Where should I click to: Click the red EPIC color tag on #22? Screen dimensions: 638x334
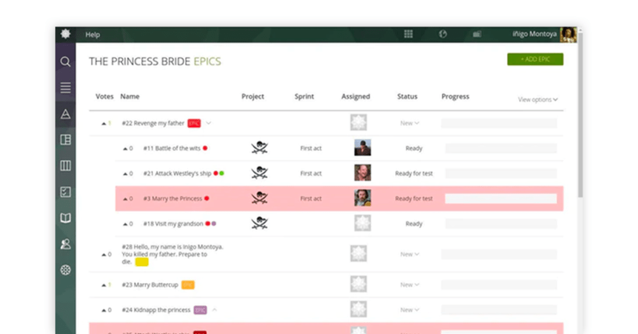tap(194, 123)
